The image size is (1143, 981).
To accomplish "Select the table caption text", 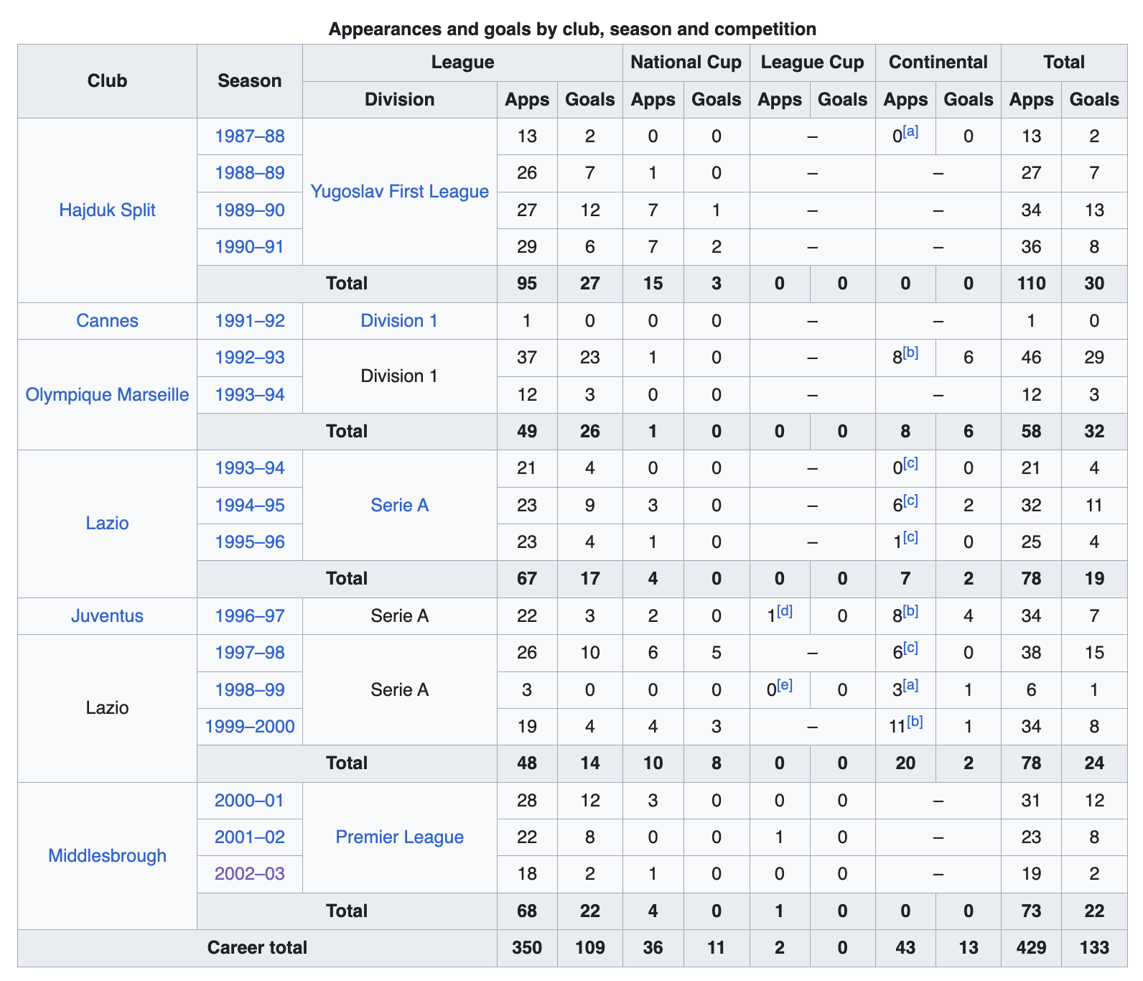I will (572, 29).
